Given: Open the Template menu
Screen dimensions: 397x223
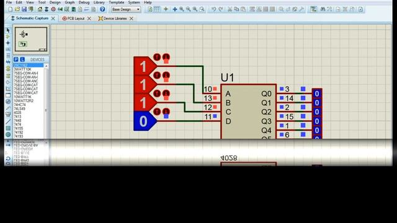Looking at the screenshot, I should [117, 2].
